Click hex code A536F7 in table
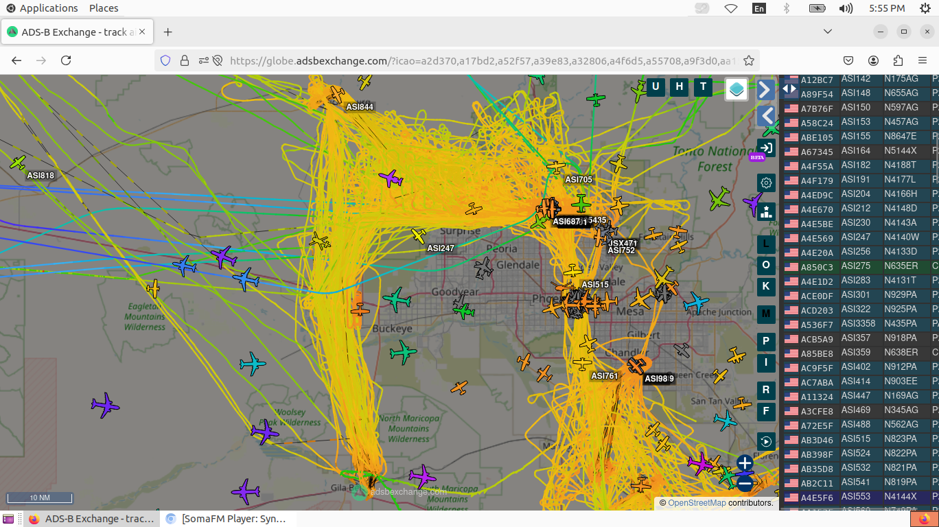 817,324
